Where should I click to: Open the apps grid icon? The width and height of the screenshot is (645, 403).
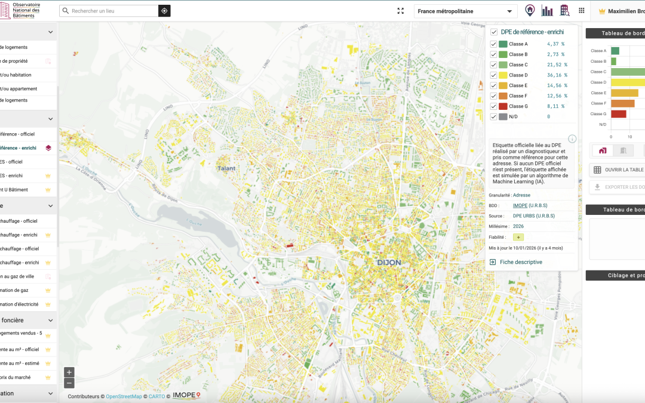coord(581,11)
